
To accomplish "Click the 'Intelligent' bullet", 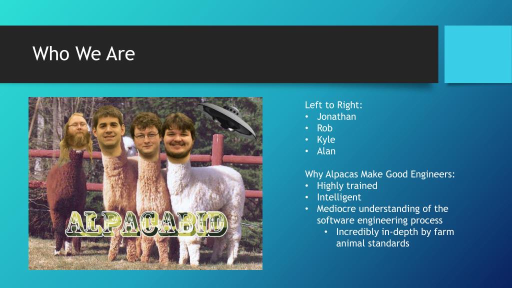I will coord(339,197).
